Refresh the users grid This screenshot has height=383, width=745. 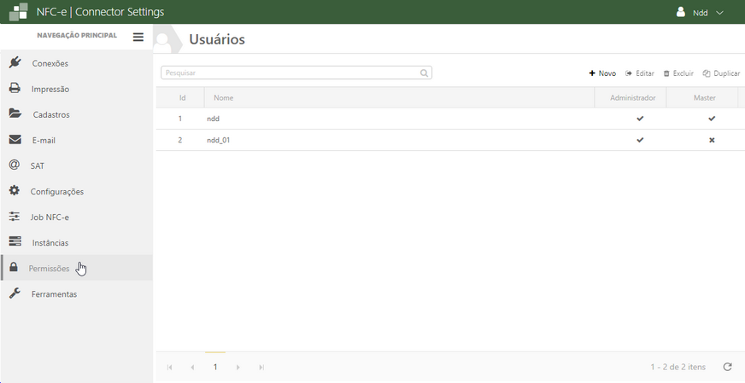727,367
